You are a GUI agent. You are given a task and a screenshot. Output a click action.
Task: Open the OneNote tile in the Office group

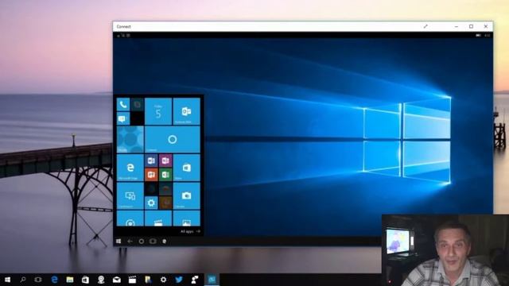pos(165,160)
